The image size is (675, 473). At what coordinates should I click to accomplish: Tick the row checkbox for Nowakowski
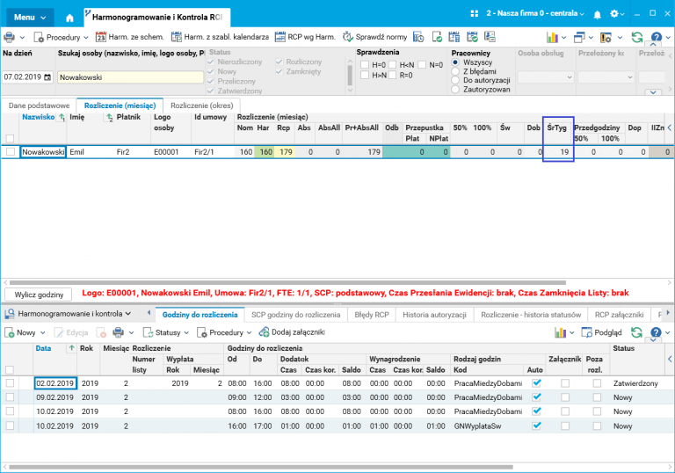click(x=11, y=152)
